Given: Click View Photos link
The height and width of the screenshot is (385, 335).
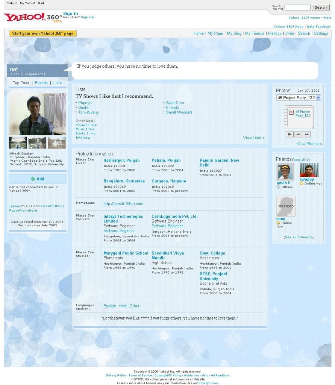Looking at the screenshot, I should click(x=309, y=144).
